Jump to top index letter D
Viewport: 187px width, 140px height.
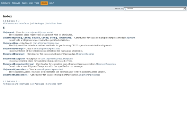[8, 21]
